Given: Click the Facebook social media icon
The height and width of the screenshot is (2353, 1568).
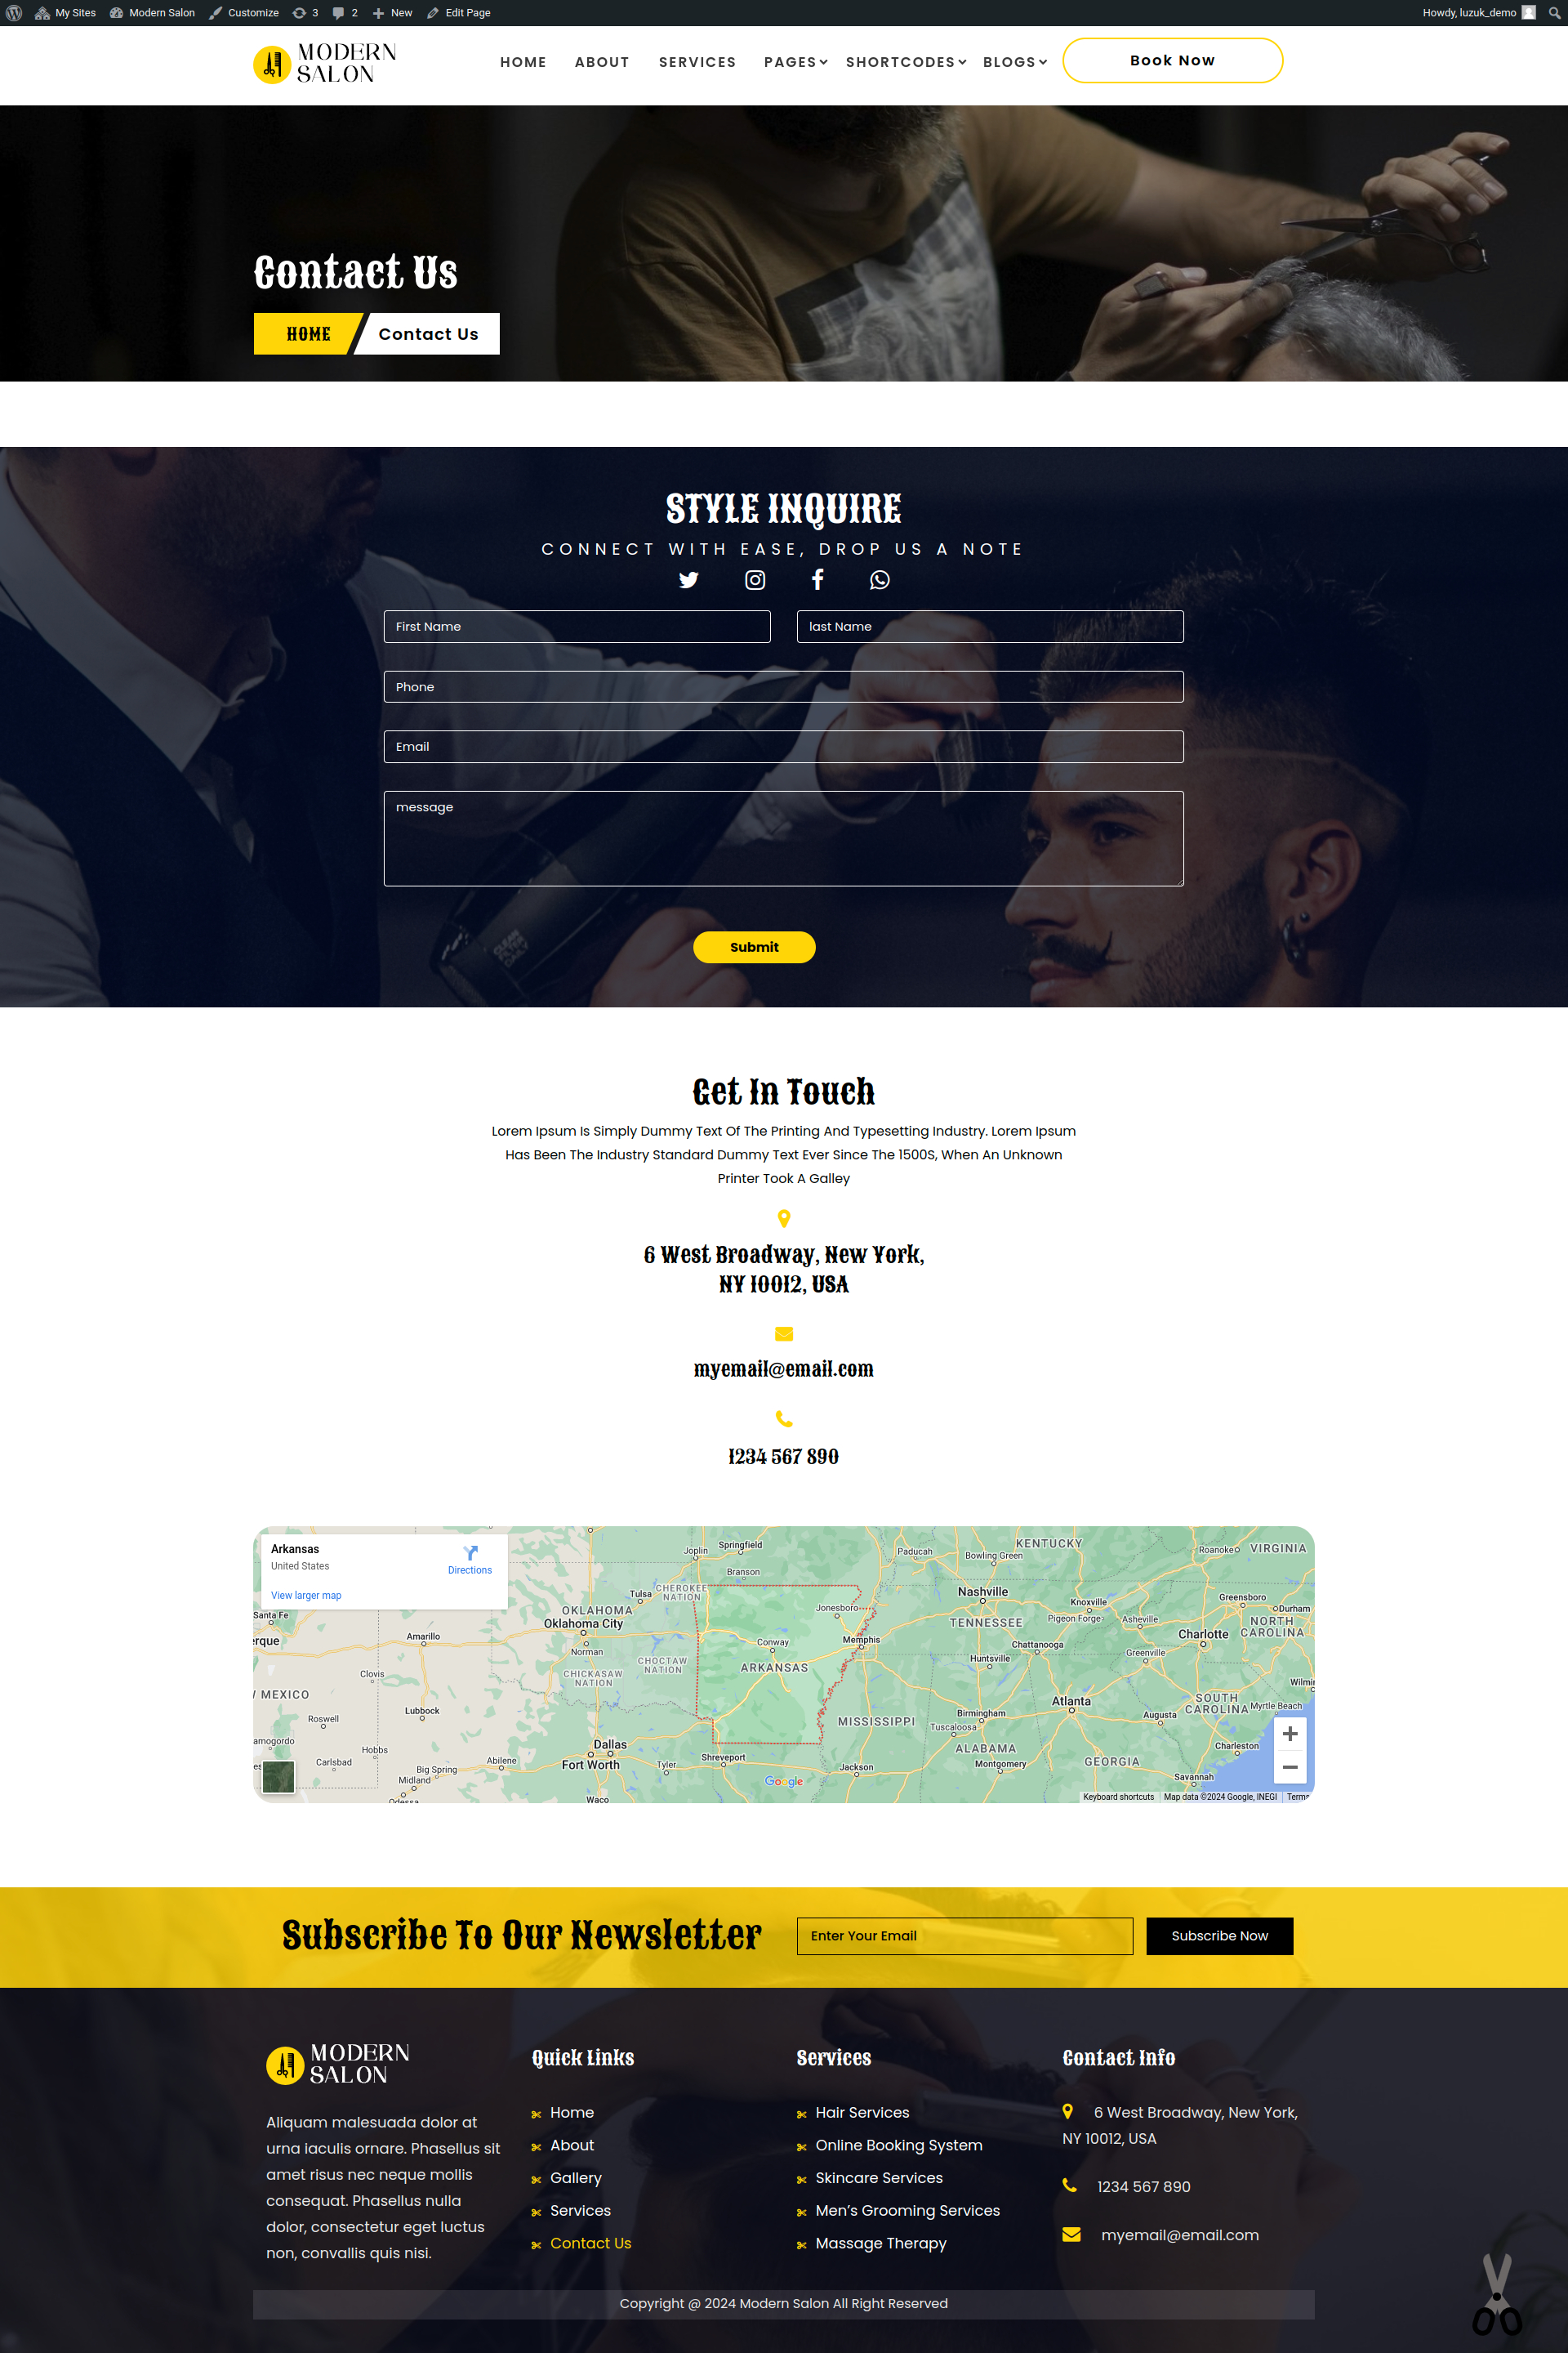Looking at the screenshot, I should (816, 581).
